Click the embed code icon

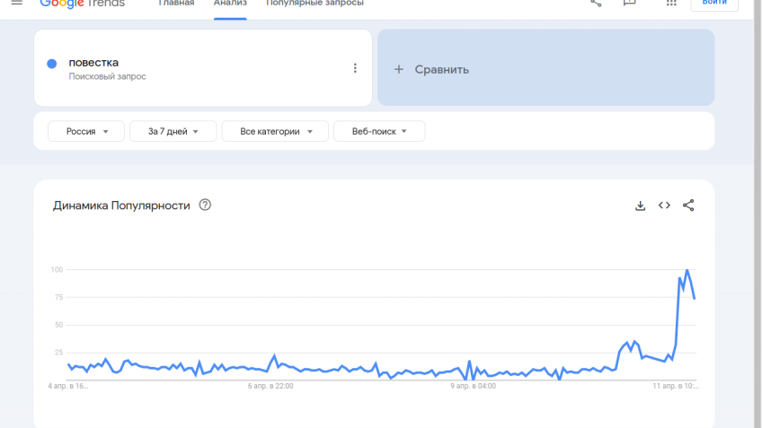[664, 205]
